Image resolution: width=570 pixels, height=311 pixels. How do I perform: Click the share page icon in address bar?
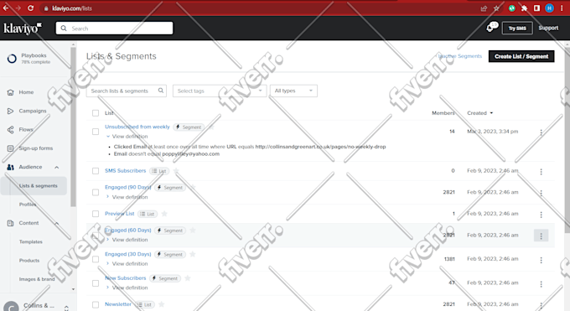[x=484, y=8]
